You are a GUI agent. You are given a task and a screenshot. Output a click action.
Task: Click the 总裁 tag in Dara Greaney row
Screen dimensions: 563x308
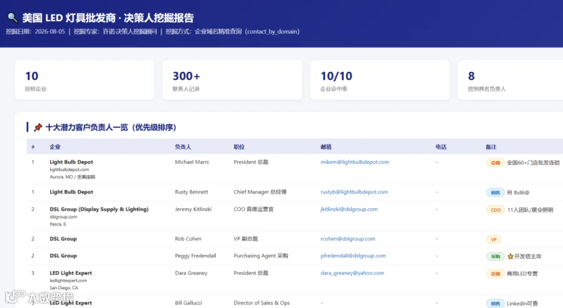495,274
